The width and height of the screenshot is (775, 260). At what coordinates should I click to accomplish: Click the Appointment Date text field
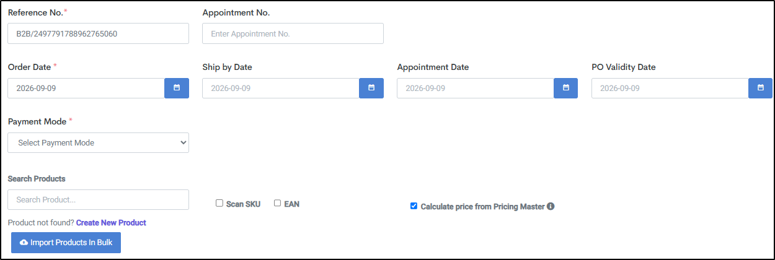click(476, 88)
